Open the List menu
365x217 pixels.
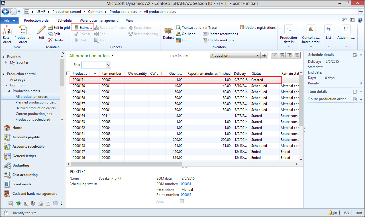tap(329, 36)
